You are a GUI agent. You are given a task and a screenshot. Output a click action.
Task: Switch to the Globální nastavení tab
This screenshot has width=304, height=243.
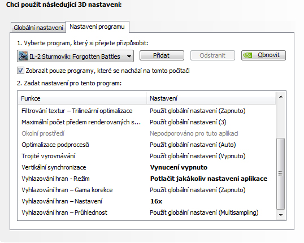(x=38, y=28)
